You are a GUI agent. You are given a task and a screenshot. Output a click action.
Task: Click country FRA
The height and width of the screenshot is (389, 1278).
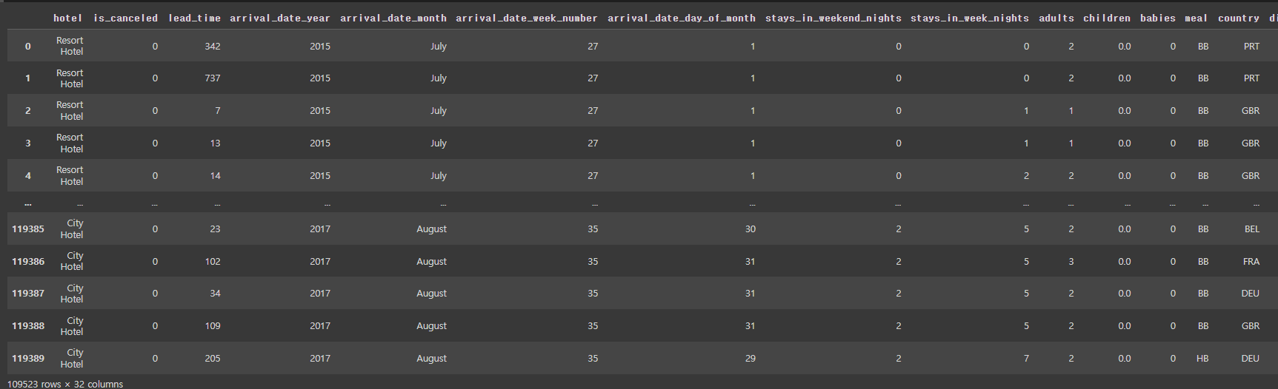(1251, 261)
